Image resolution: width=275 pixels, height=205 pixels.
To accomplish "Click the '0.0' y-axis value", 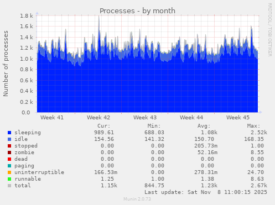I will coord(26,113).
